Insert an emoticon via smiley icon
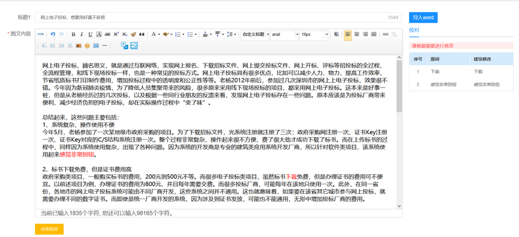This screenshot has width=519, height=237. point(87,45)
